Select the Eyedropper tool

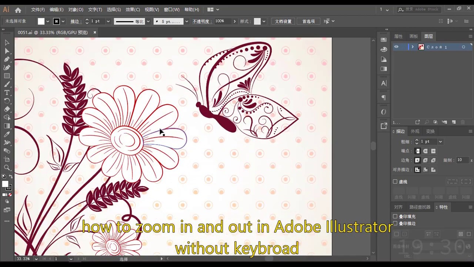click(7, 134)
